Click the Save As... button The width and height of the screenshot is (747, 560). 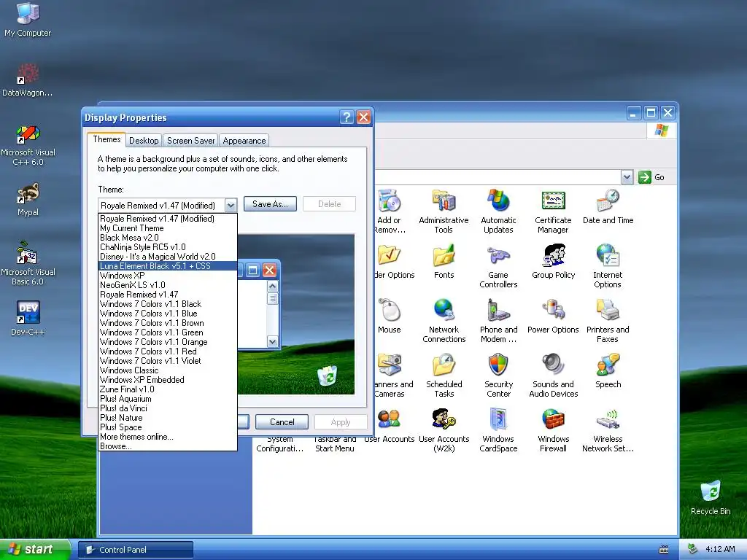coord(270,204)
